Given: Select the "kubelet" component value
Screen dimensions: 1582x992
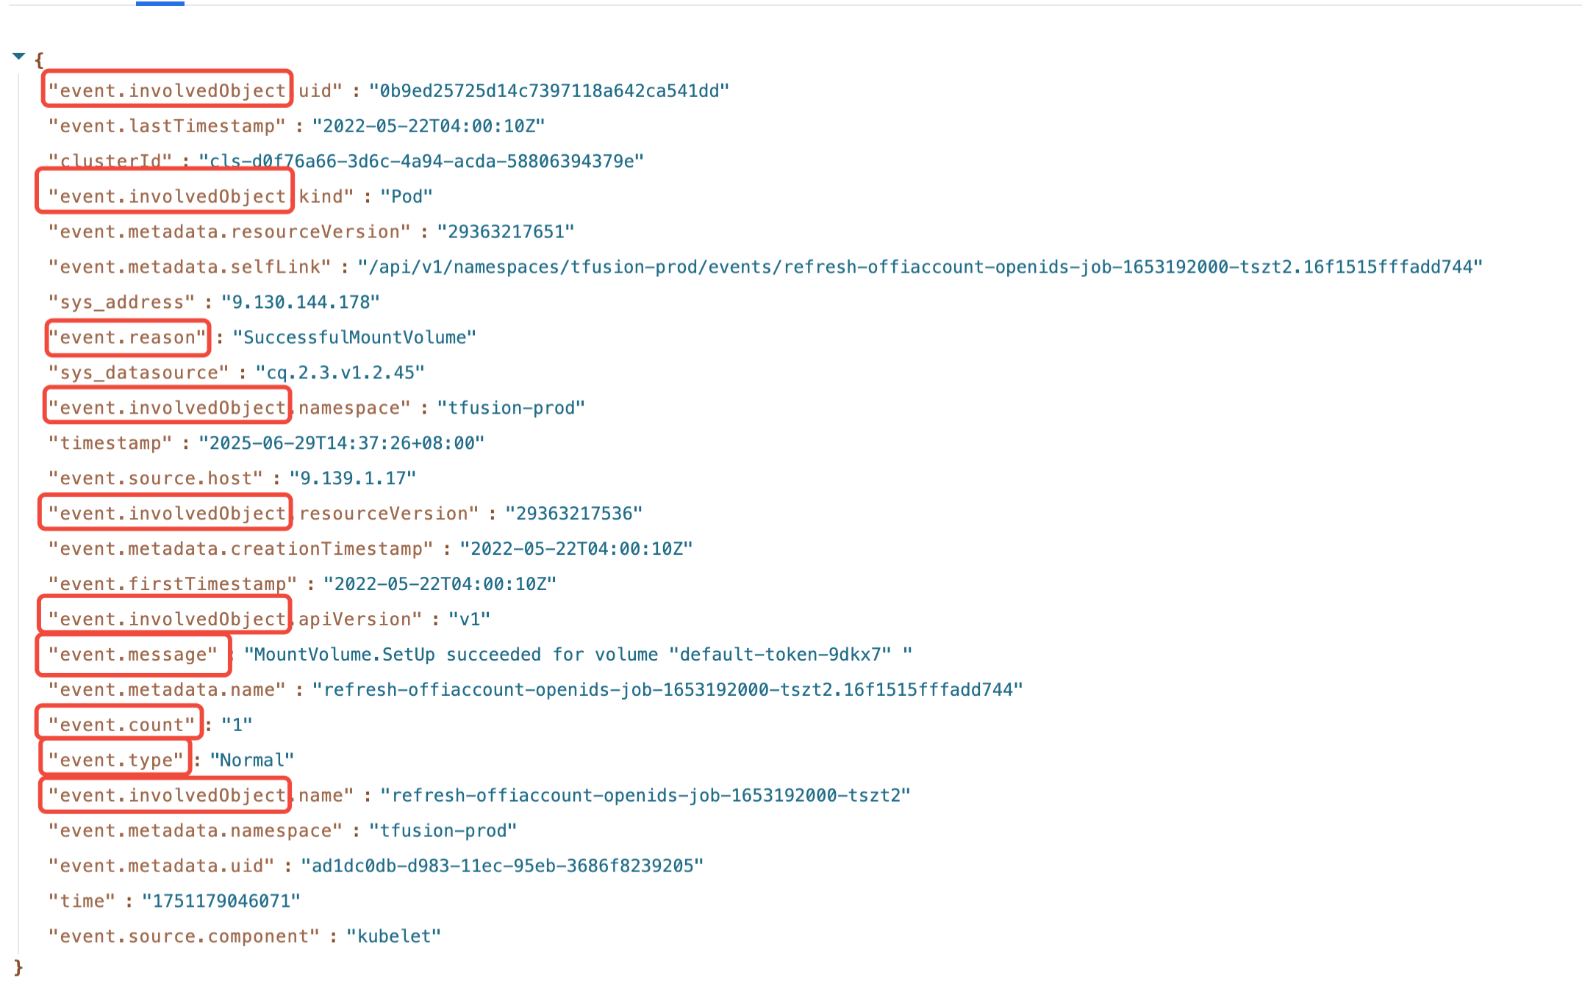Looking at the screenshot, I should pos(393,936).
